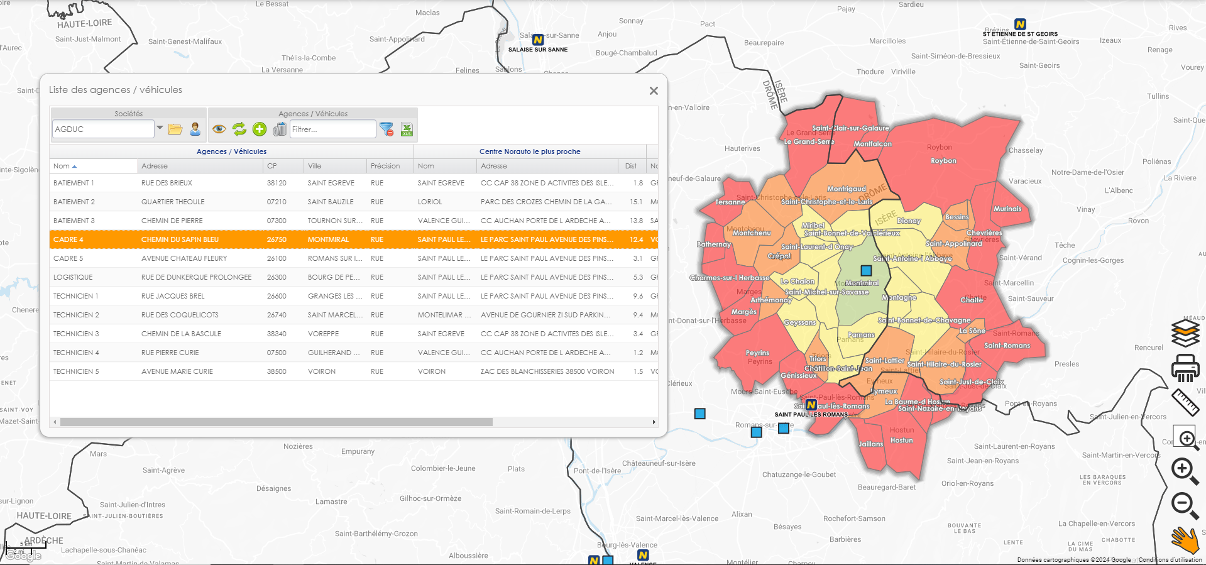This screenshot has height=565, width=1206.
Task: Zoom in on the map
Action: pyautogui.click(x=1185, y=471)
